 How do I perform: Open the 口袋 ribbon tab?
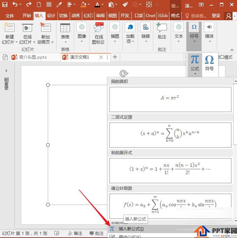tap(138, 16)
